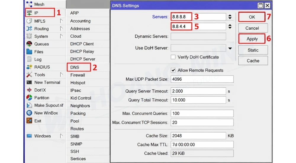Viewport: 296px width, 163px height.
Task: Click the Cache Max TTL field
Action: coord(202,145)
